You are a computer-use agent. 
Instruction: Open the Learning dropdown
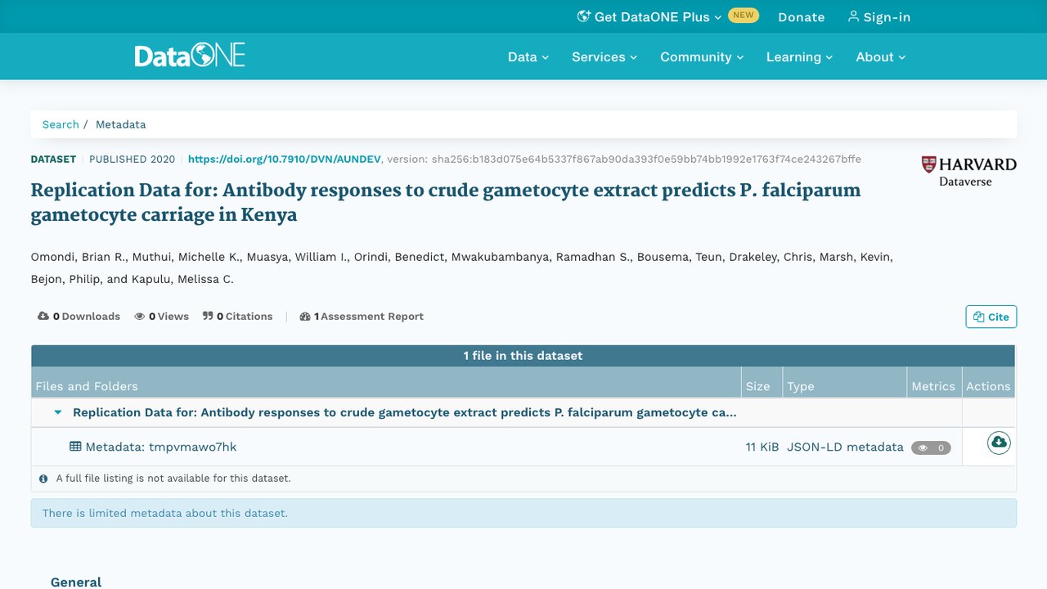(x=799, y=56)
